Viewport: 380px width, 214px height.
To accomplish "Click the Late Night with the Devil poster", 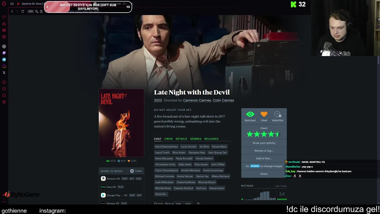I will click(x=121, y=123).
